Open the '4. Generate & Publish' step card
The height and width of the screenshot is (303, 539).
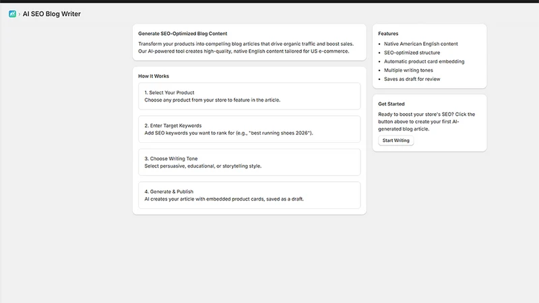249,195
